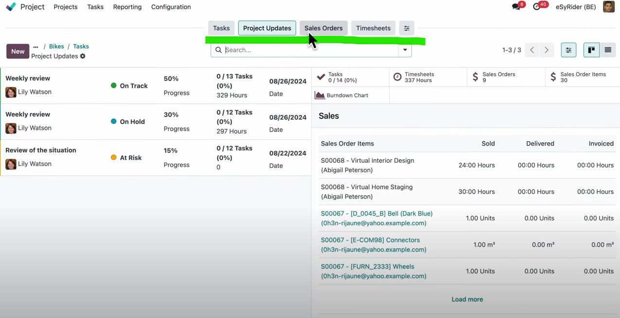Open the Timesheets 337 Hours smart button

pos(419,77)
